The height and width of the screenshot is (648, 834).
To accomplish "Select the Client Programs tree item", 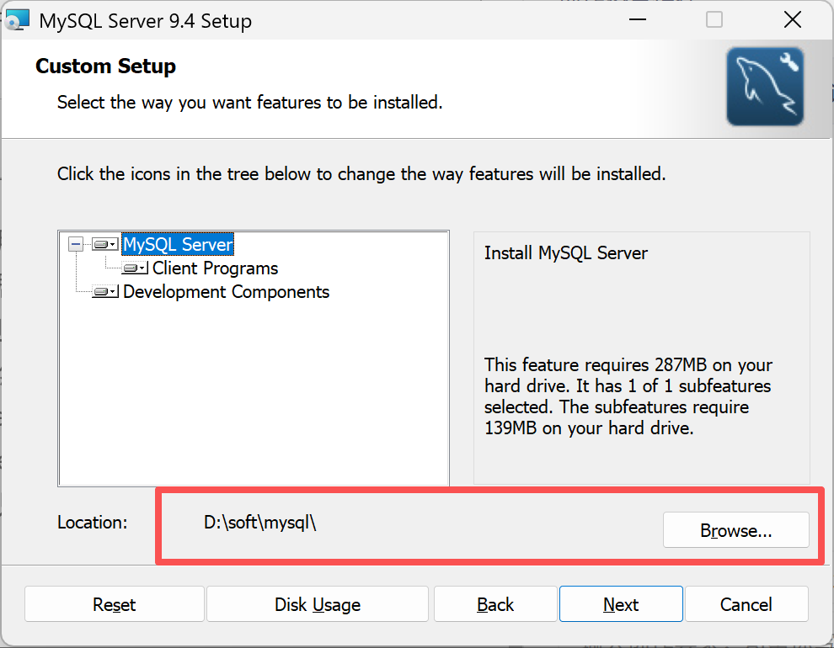I will [215, 268].
